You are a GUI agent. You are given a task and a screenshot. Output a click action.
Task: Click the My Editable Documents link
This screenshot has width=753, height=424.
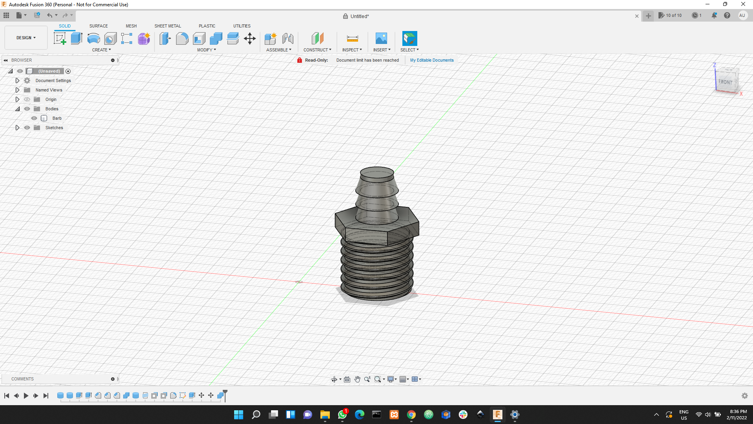431,60
